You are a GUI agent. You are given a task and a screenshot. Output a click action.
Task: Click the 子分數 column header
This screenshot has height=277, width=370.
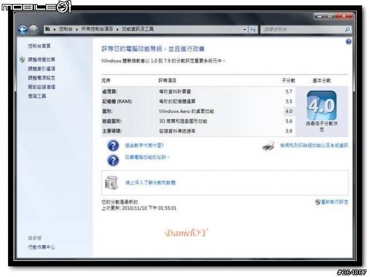click(x=288, y=81)
